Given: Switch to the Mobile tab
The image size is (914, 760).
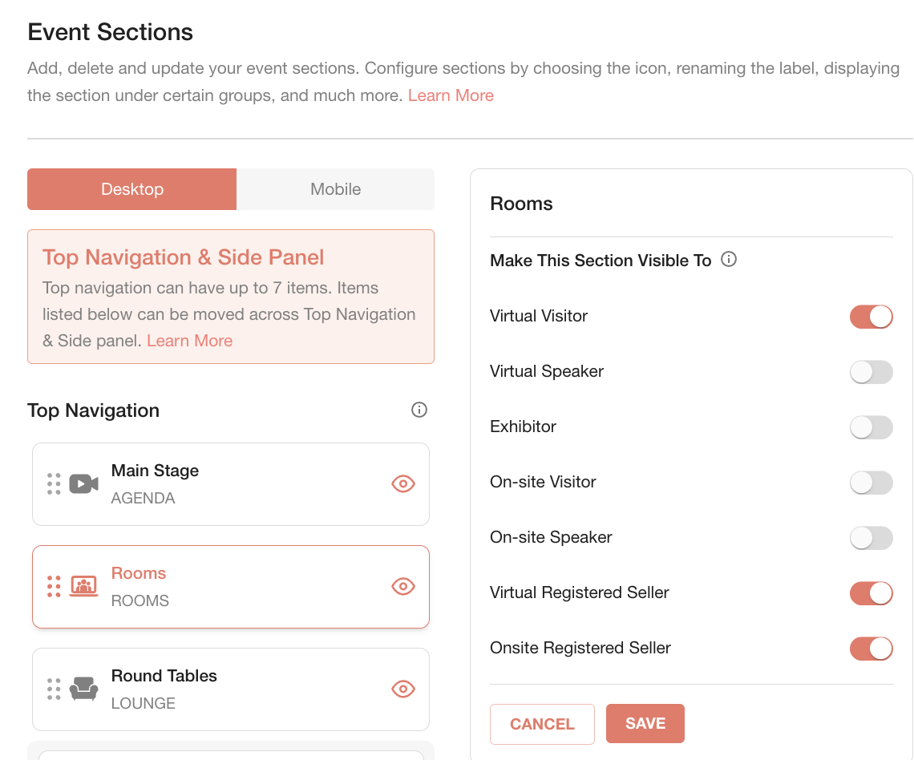Looking at the screenshot, I should pos(335,189).
